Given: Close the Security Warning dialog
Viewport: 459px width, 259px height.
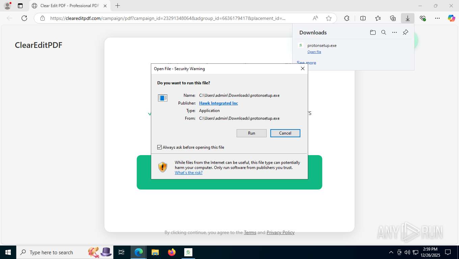Looking at the screenshot, I should click(303, 68).
